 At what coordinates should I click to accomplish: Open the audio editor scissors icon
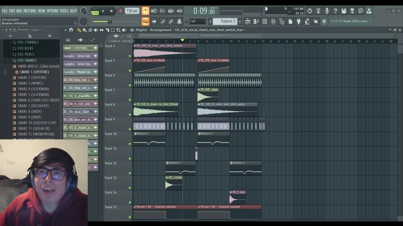pos(318,11)
